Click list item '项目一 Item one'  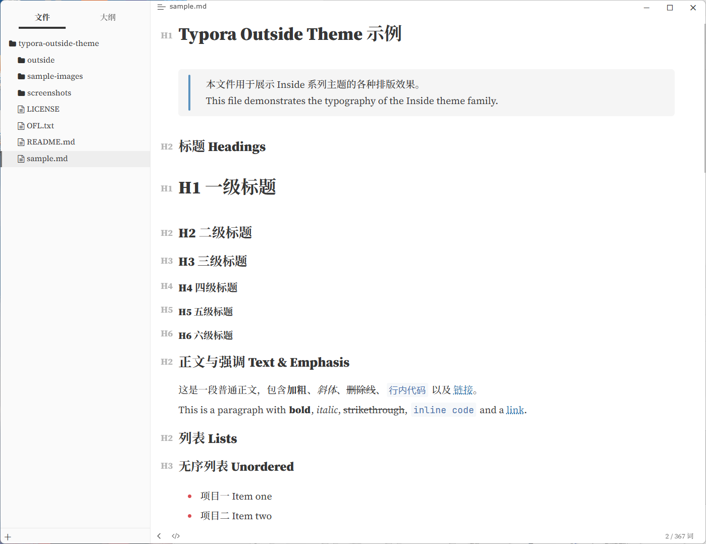pos(236,496)
